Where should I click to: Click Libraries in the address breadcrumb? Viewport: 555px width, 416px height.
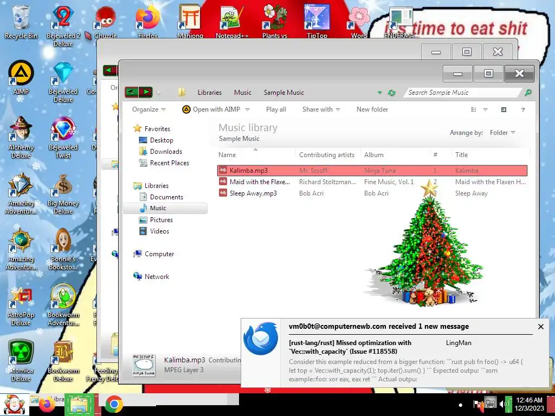[210, 92]
